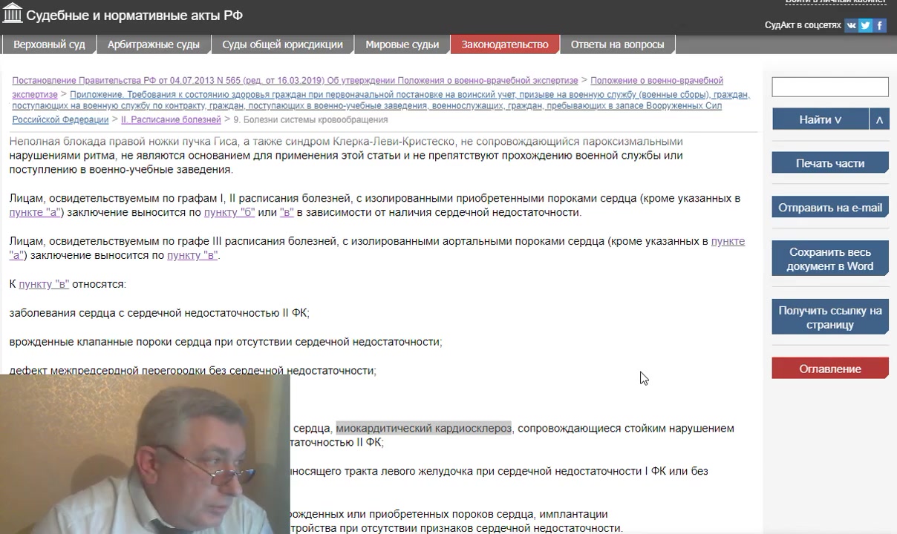Click the Найти v search button
The height and width of the screenshot is (534, 897).
coord(820,119)
